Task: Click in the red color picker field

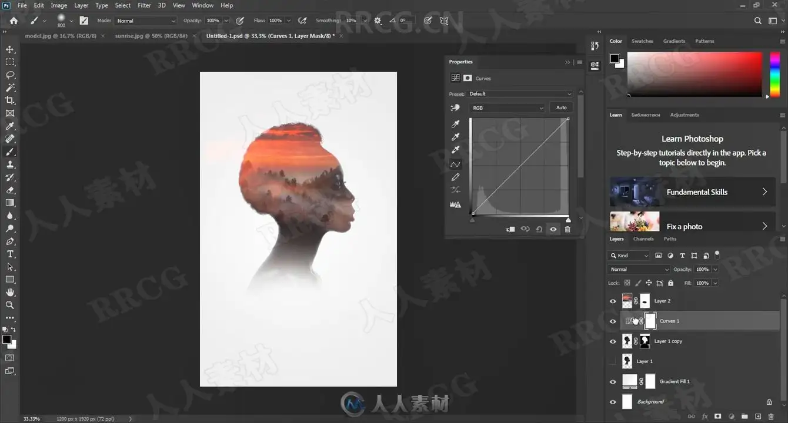Action: (694, 74)
